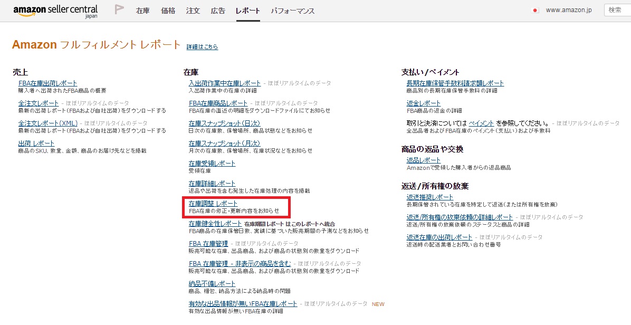Open 有効な出品情報が無いFBA在庫レポート link

tap(243, 304)
